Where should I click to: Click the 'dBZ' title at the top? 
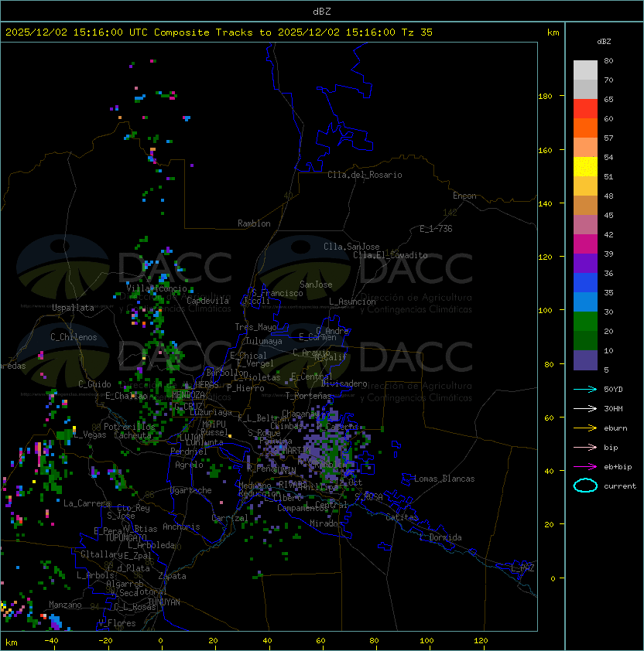322,12
